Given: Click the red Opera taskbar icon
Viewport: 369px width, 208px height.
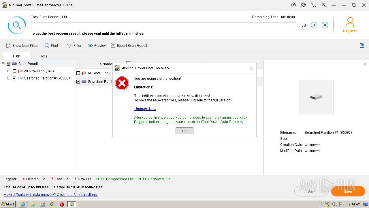Looking at the screenshot, I should (x=62, y=204).
